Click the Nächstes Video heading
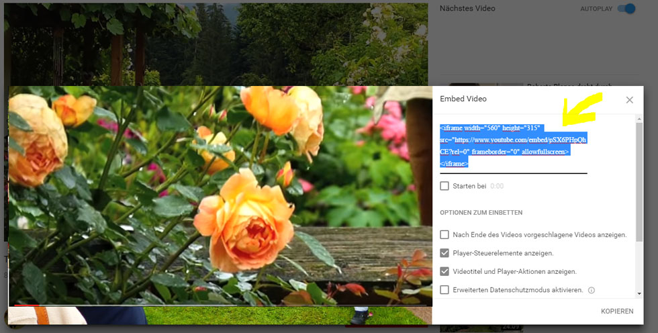This screenshot has height=333, width=658. [467, 8]
